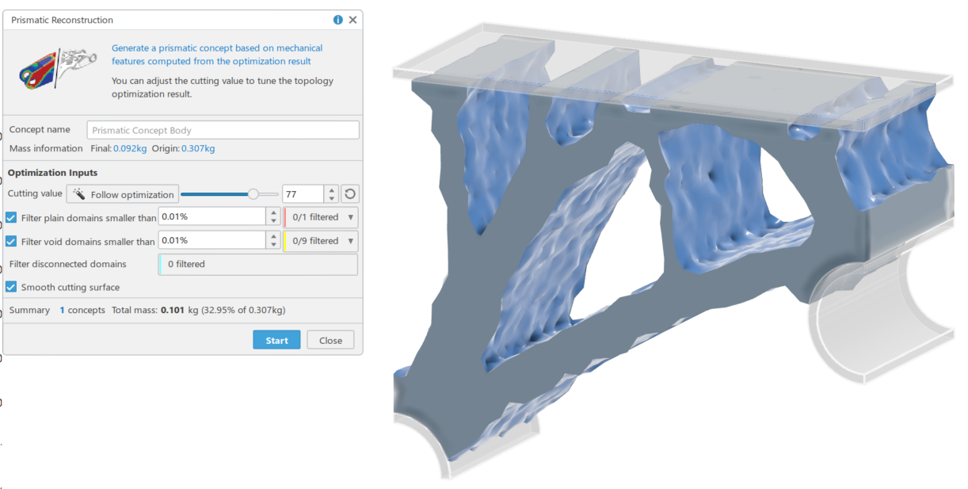Click the 0 filtered disconnected domains box
Image resolution: width=968 pixels, height=489 pixels.
(x=257, y=264)
